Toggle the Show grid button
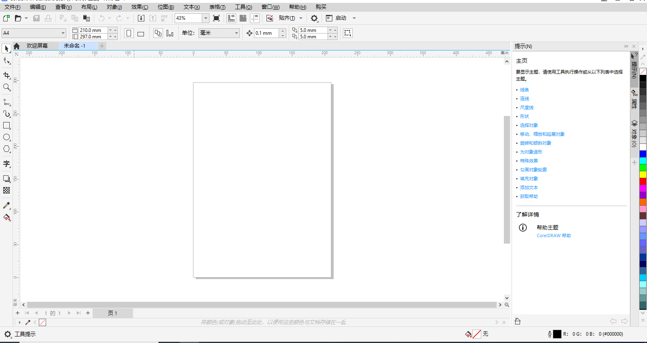 [x=243, y=18]
